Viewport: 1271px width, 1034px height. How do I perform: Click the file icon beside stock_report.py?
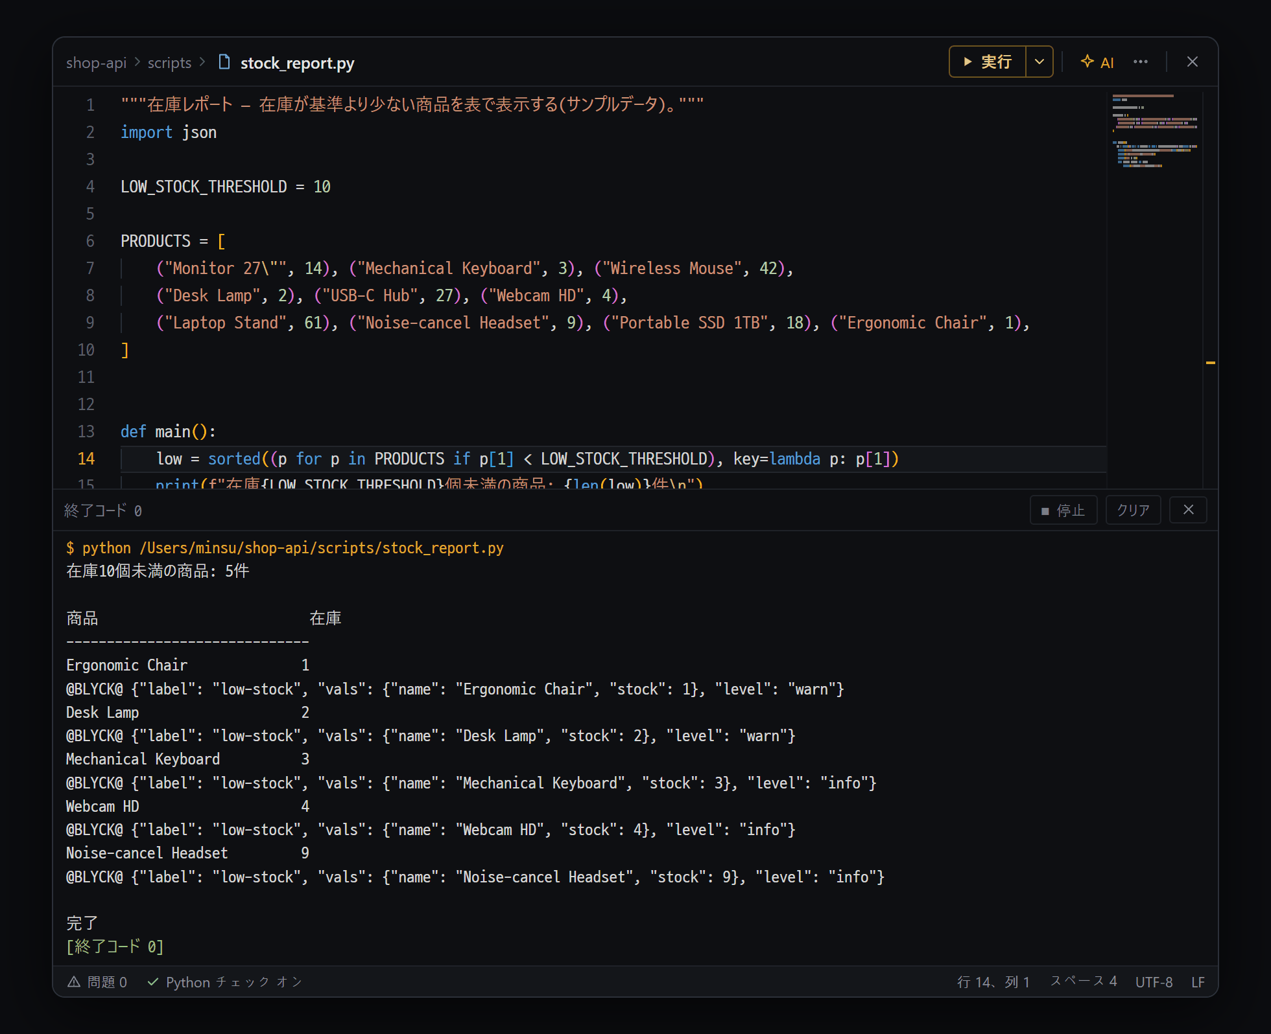(224, 62)
